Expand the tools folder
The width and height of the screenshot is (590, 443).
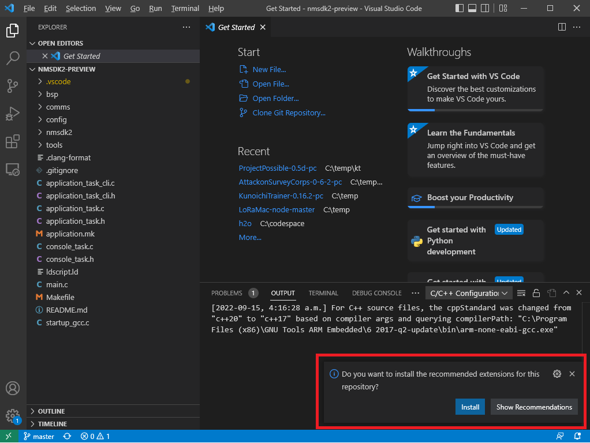tap(113, 145)
